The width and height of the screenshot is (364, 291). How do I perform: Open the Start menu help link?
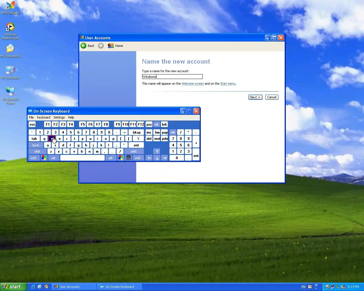point(228,84)
